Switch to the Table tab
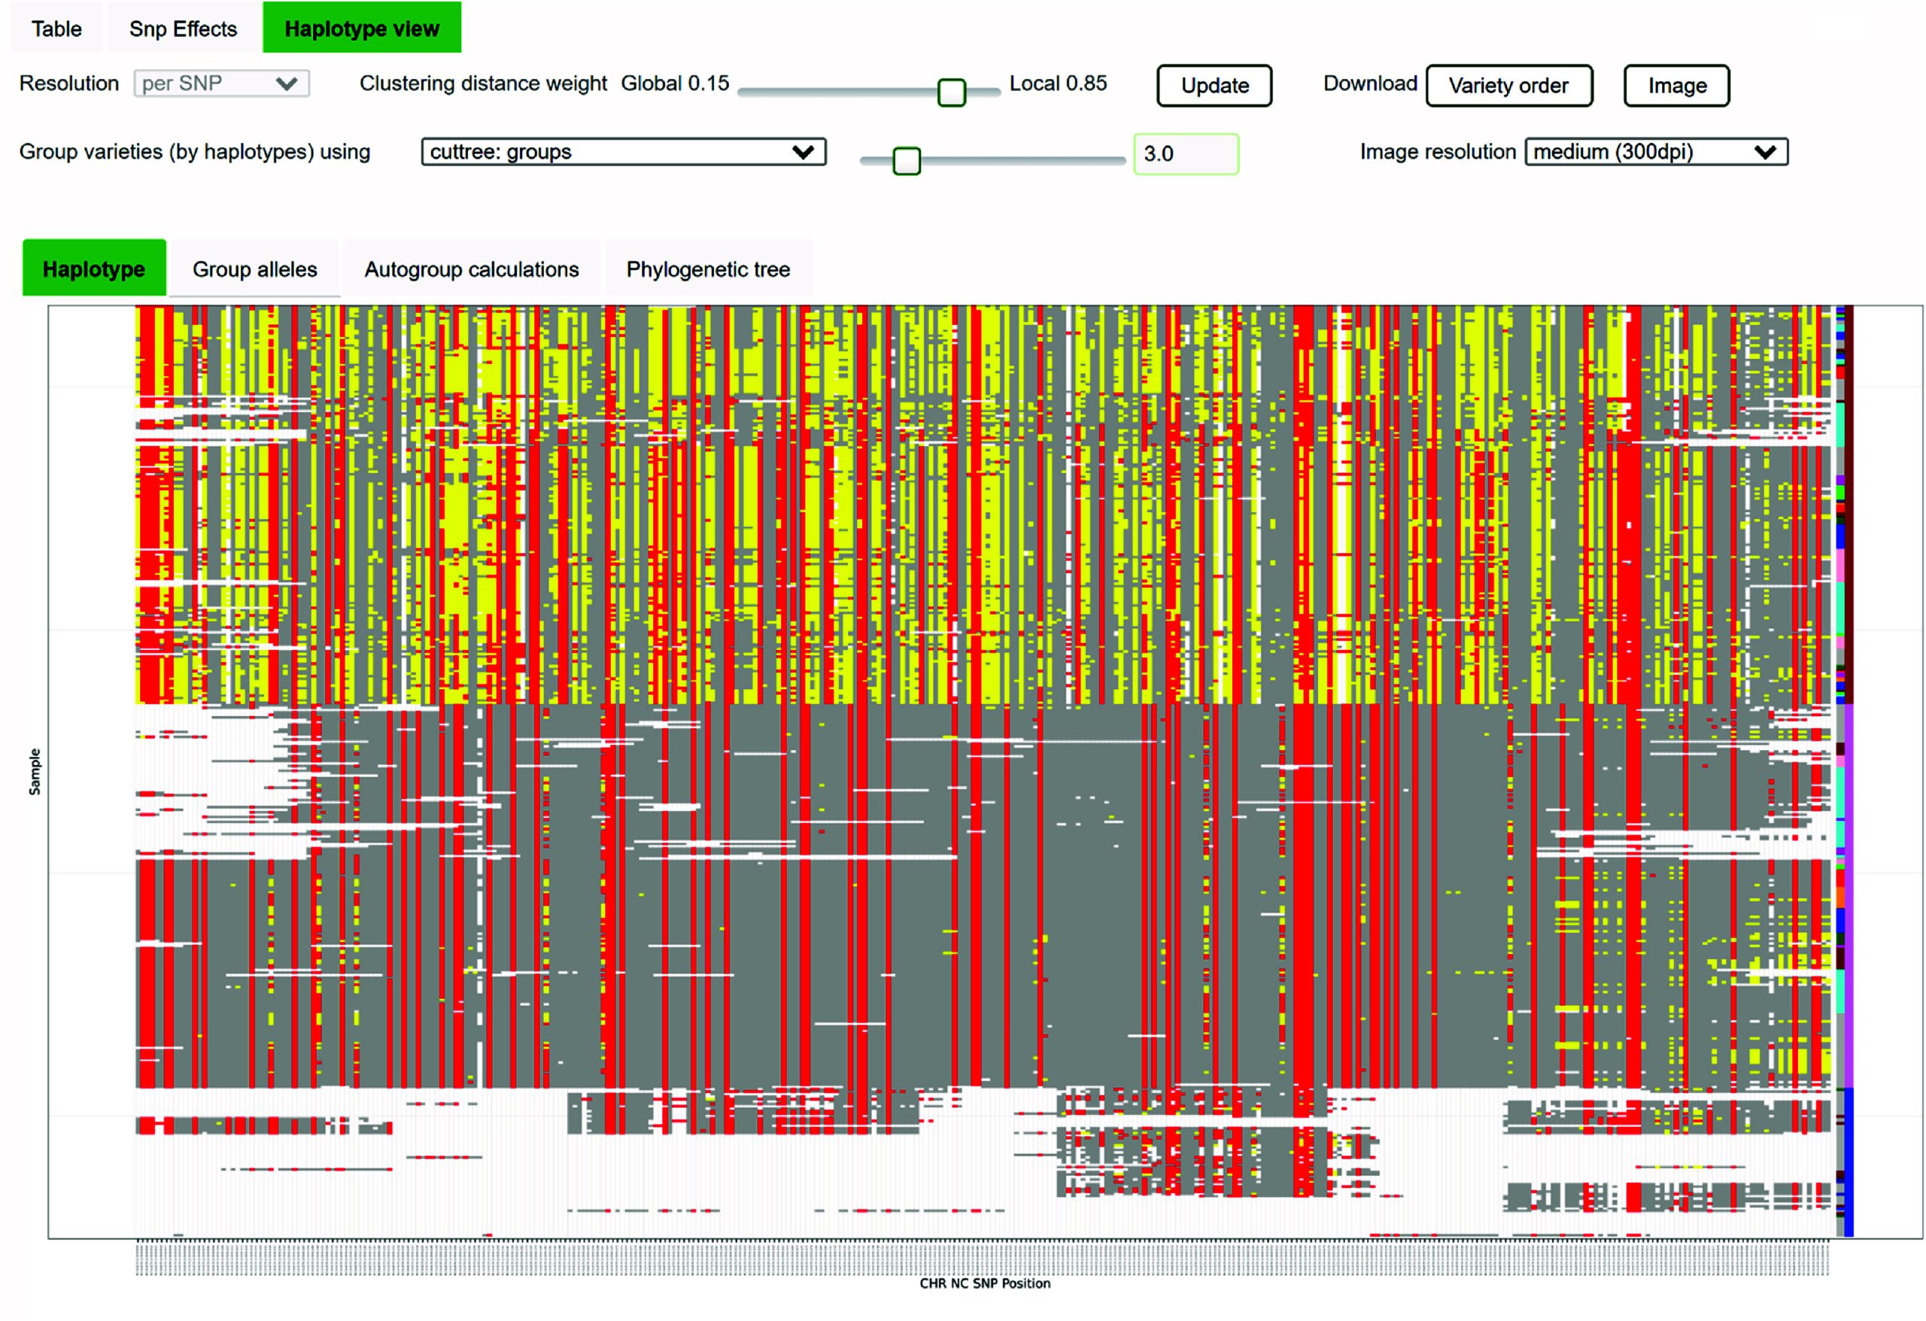1926x1321 pixels. click(56, 29)
